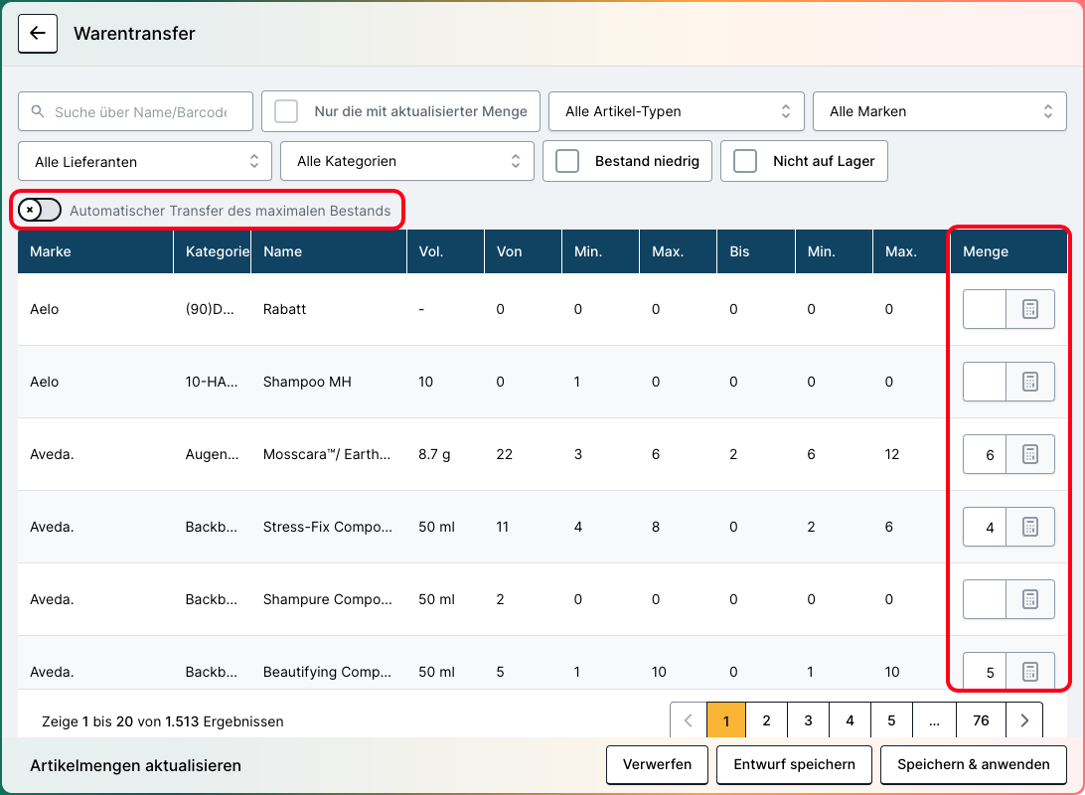Screen dimensions: 1085x795
Task: Click the 'Entwurf speichern' button
Action: tap(794, 765)
